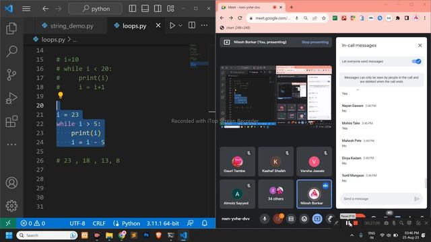Select Kashaf Shaikh participant tile

point(275,161)
